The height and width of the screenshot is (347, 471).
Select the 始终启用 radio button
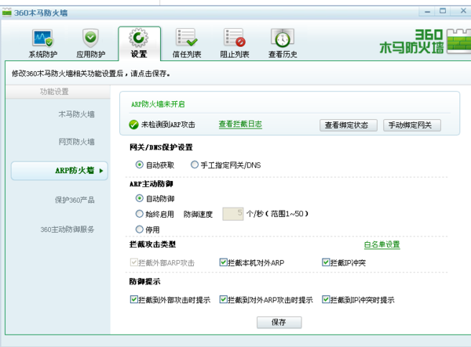pos(139,214)
